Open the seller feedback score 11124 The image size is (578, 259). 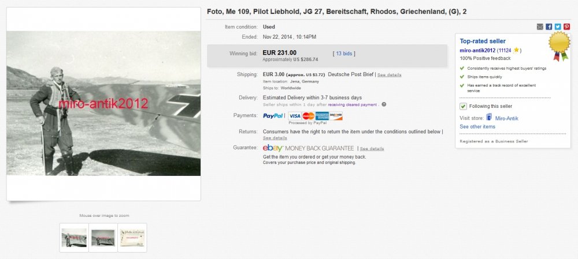point(505,50)
